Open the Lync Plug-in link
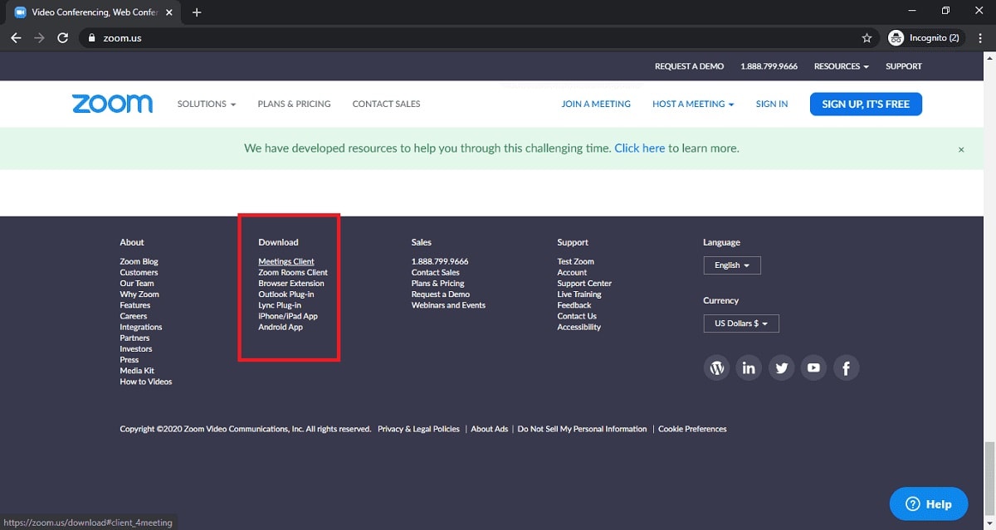Screen dimensions: 996x530 pyautogui.click(x=280, y=305)
